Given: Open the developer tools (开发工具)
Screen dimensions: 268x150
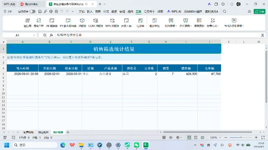Looking at the screenshot, I should click(x=126, y=23).
